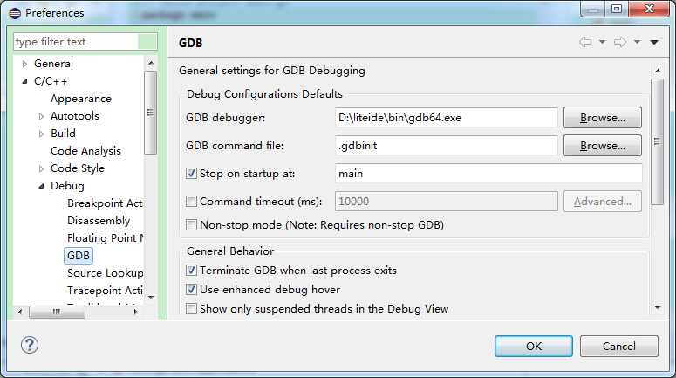676x378 pixels.
Task: Click the Eclipse icon in title bar
Action: [x=15, y=13]
